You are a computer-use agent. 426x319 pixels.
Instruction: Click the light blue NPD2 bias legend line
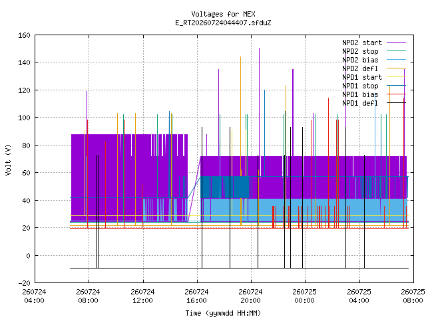point(396,60)
